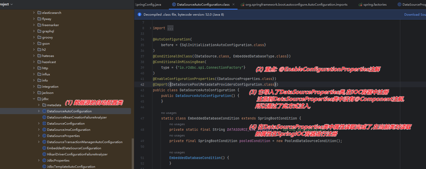426x169 pixels.
Task: Switch to spring.factories tab
Action: pyautogui.click(x=372, y=4)
